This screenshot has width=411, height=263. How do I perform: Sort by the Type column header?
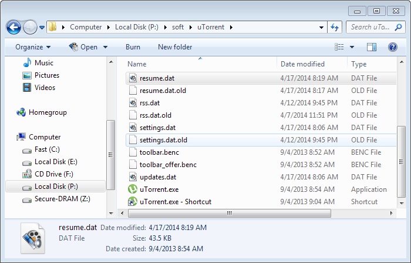(359, 64)
